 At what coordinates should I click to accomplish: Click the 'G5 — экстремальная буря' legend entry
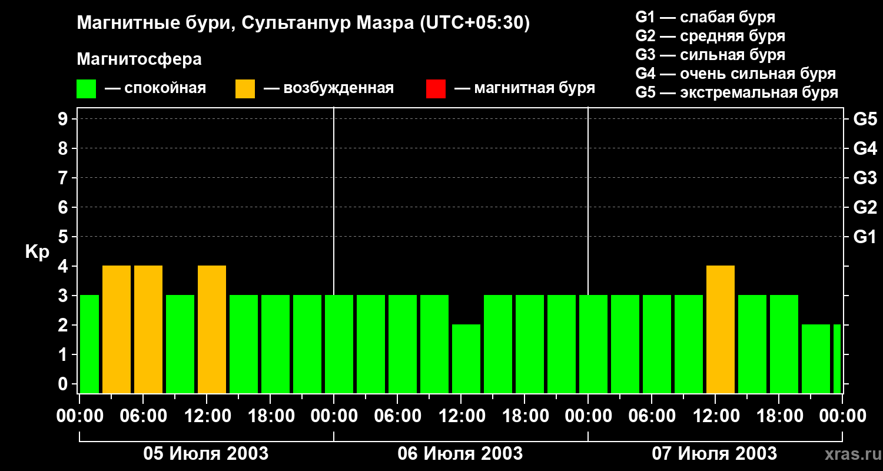[x=736, y=92]
